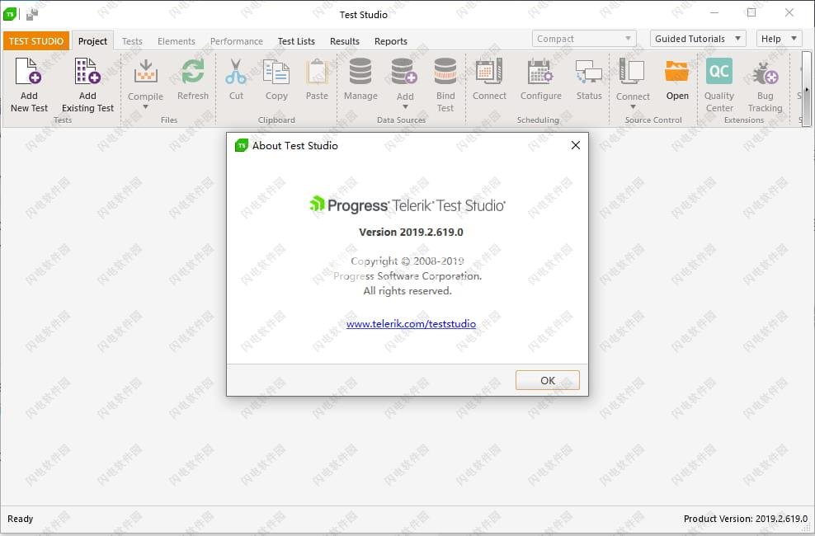
Task: Click the orange TEST STUDIO button
Action: tap(36, 41)
